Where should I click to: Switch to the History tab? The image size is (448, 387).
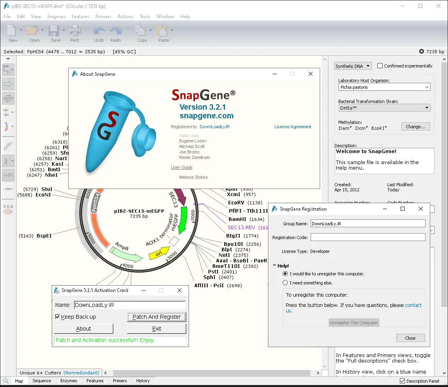coord(143,381)
